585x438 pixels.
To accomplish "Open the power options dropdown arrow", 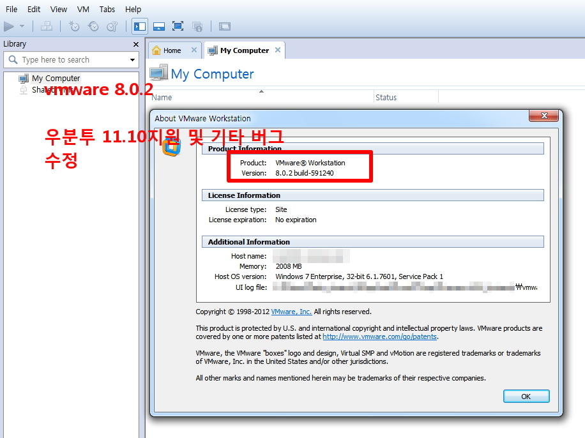I will click(22, 26).
